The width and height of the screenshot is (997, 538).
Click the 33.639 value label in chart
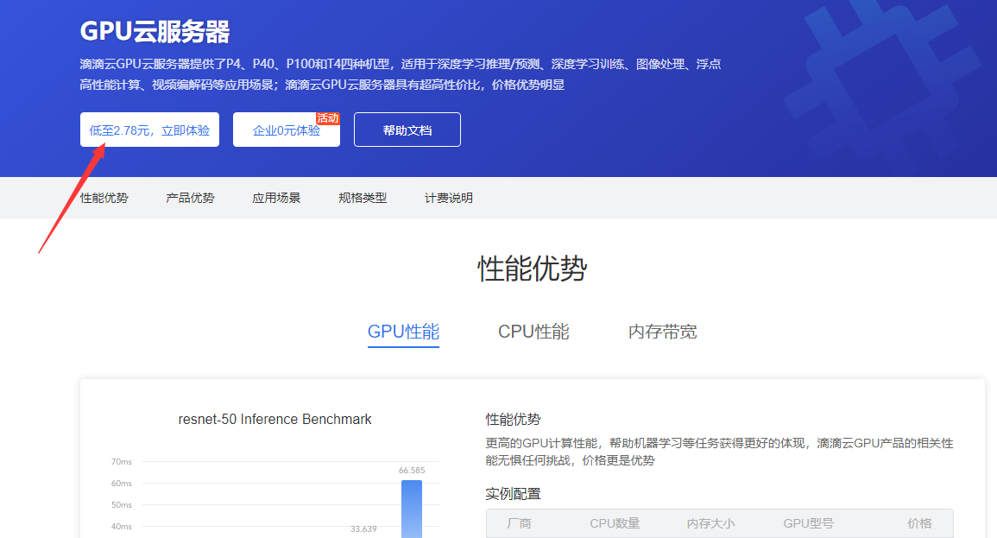click(x=363, y=529)
